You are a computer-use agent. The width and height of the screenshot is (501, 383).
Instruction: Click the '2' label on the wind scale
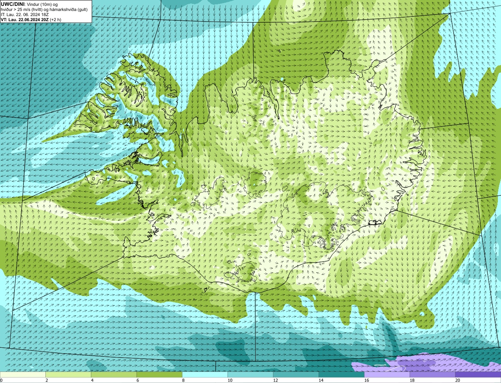click(x=47, y=380)
